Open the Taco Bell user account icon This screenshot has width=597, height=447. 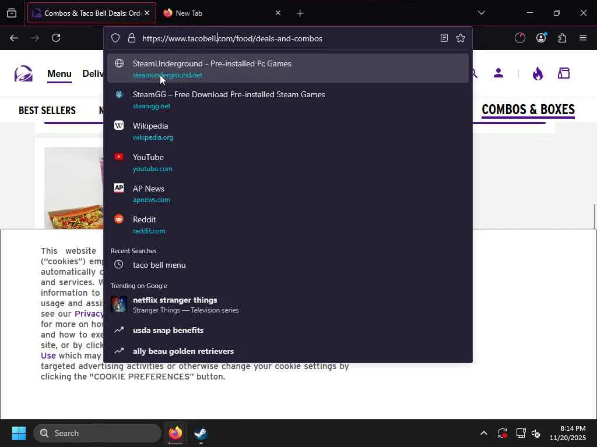498,73
